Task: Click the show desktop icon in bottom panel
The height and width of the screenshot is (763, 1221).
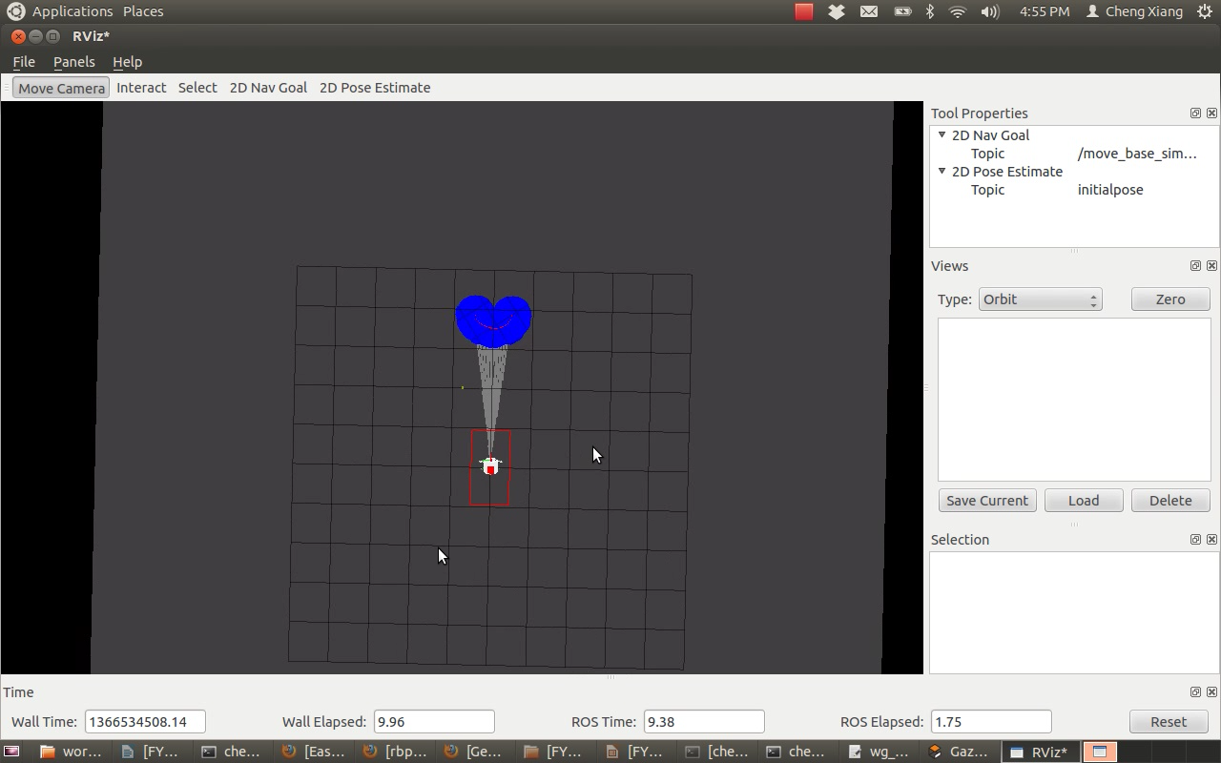Action: (x=11, y=752)
